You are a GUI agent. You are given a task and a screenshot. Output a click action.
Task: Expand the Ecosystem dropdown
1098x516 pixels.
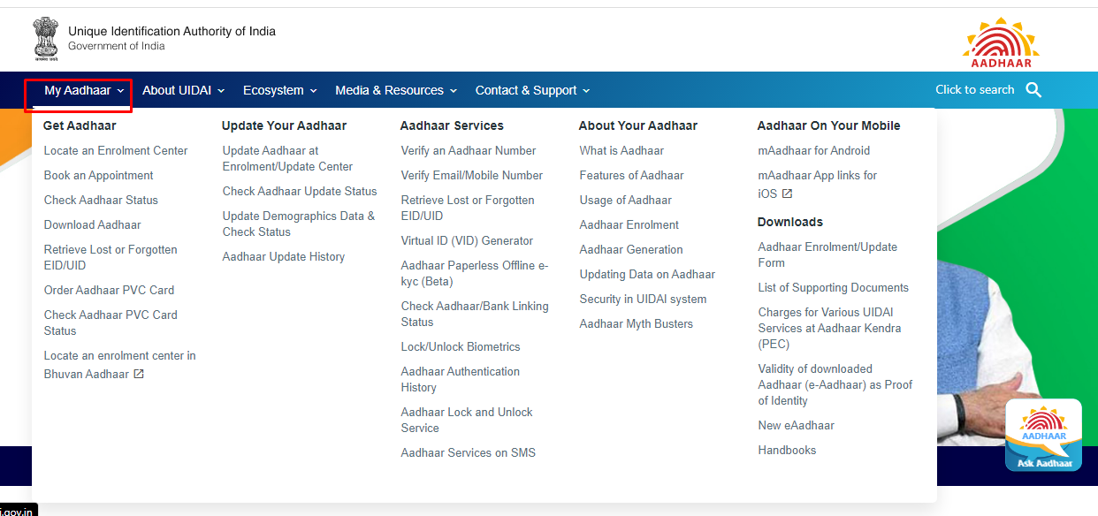tap(279, 91)
